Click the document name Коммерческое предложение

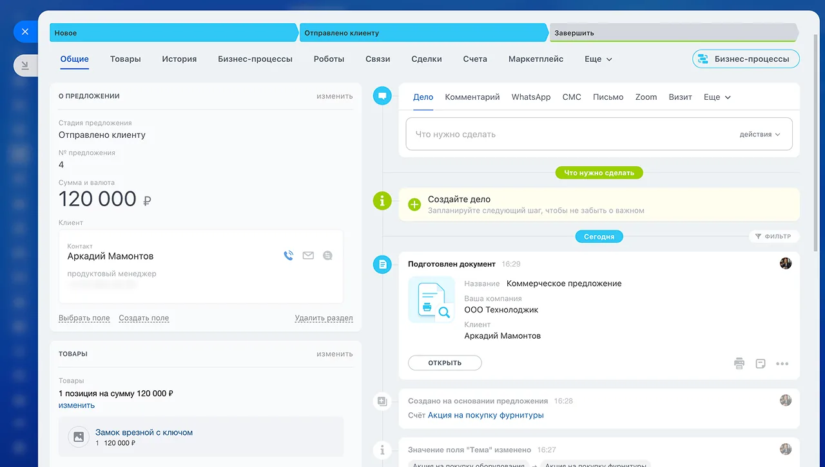tap(564, 283)
